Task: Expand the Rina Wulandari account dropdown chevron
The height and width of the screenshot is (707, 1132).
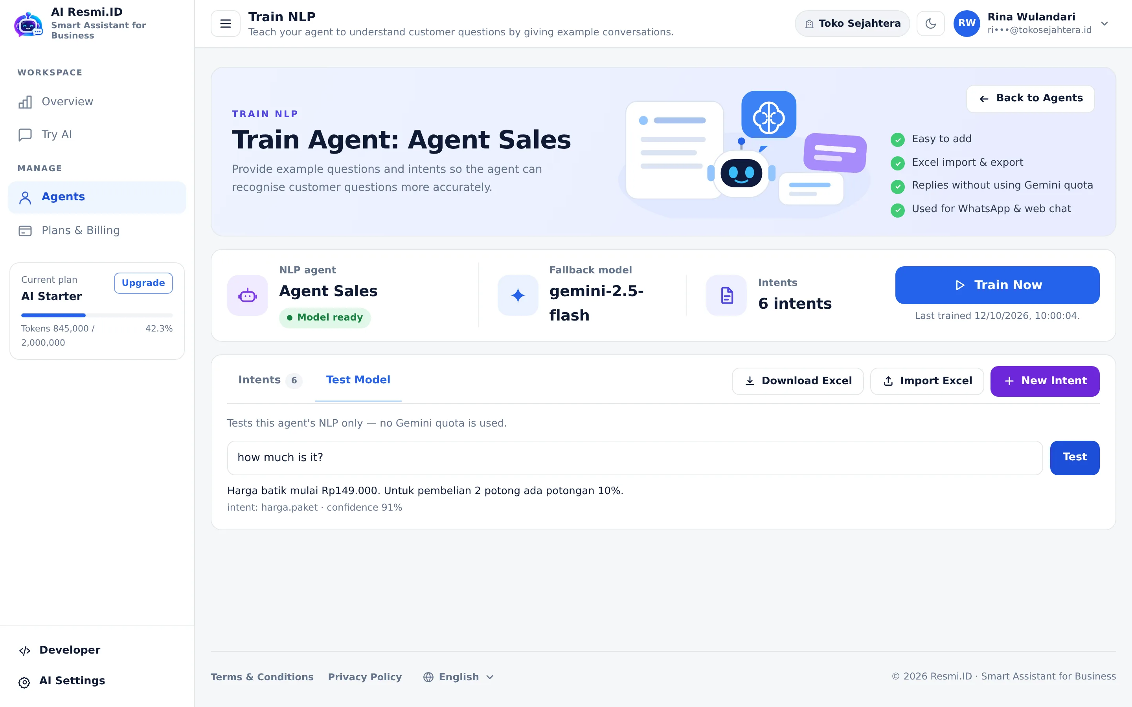Action: tap(1104, 24)
